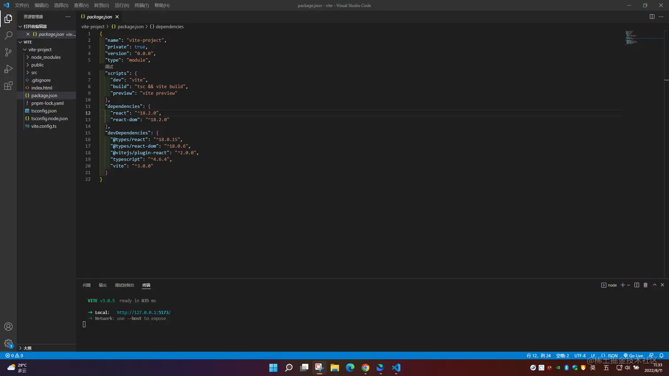Click errors and warnings status indicator
The height and width of the screenshot is (376, 669).
[x=14, y=356]
